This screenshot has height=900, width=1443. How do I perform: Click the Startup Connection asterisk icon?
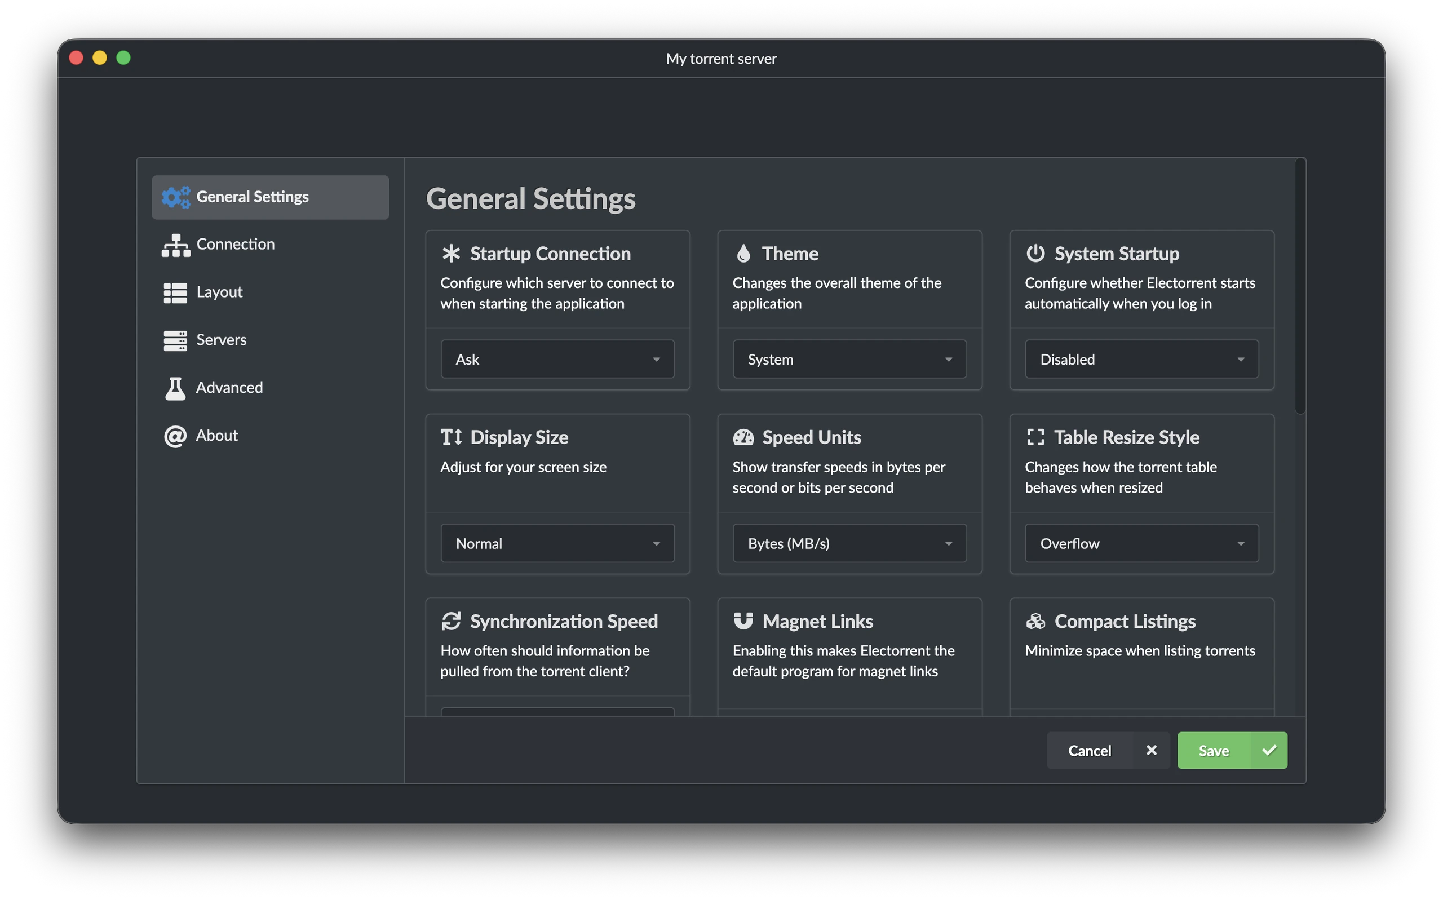[452, 254]
